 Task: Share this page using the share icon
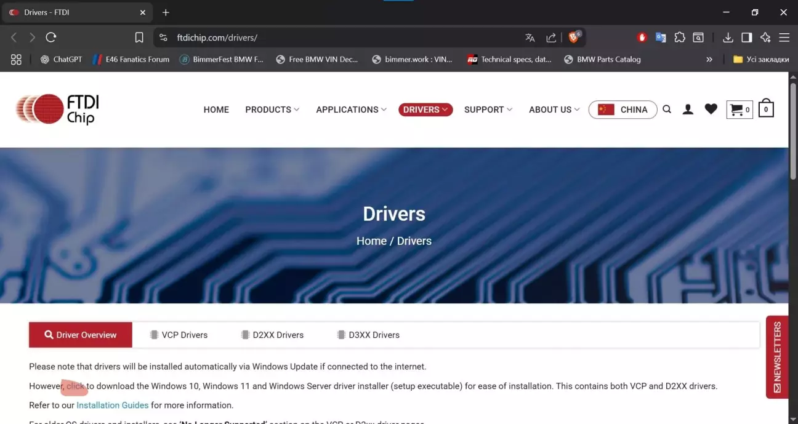551,38
